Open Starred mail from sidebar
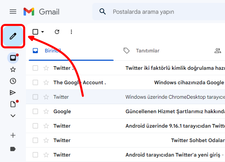This screenshot has height=162, width=225. (x=13, y=69)
